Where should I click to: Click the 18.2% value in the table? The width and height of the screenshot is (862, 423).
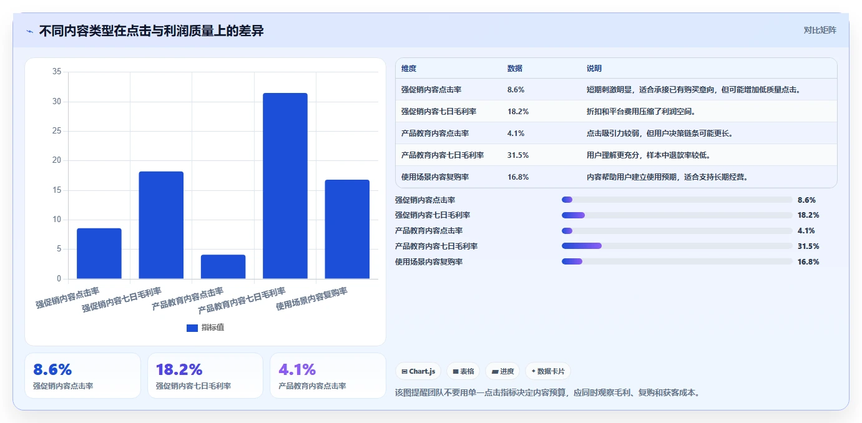(x=518, y=112)
